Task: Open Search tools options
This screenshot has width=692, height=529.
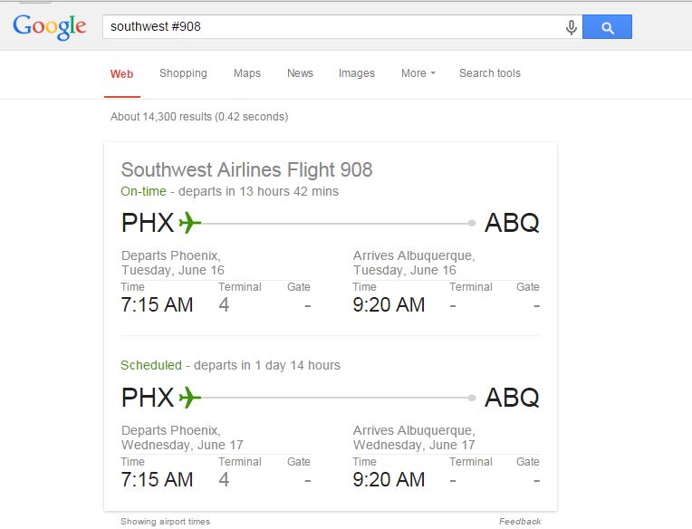Action: 490,73
